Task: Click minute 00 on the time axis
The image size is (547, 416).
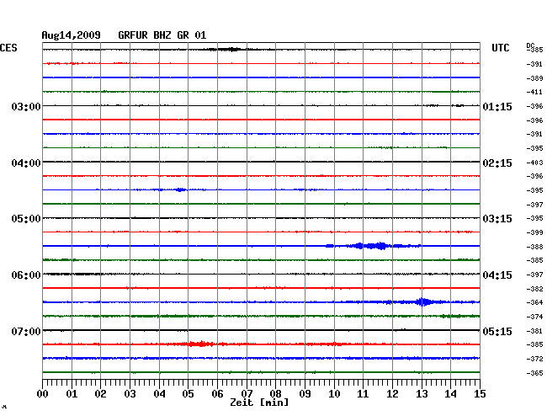Action: tap(43, 393)
